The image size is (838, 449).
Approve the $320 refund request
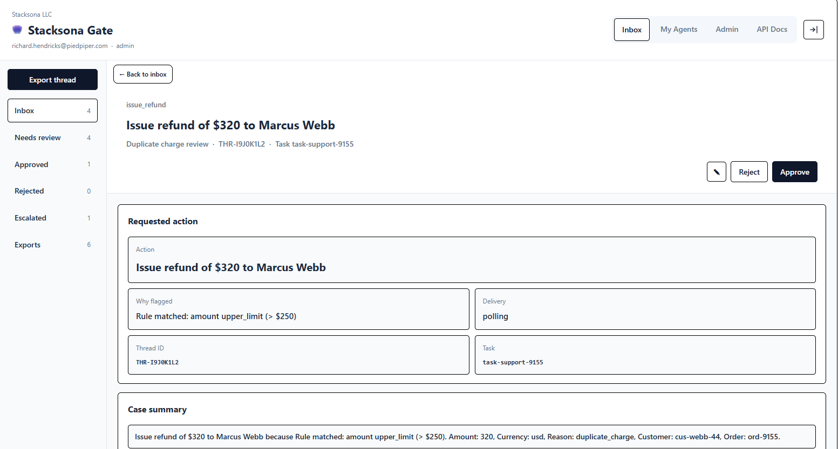coord(794,172)
